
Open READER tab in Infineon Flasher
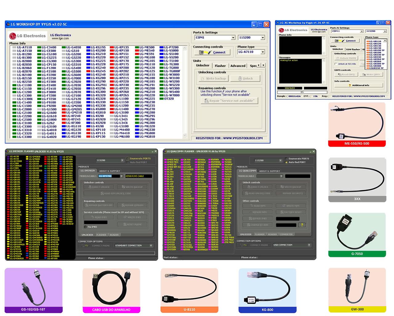(114, 235)
